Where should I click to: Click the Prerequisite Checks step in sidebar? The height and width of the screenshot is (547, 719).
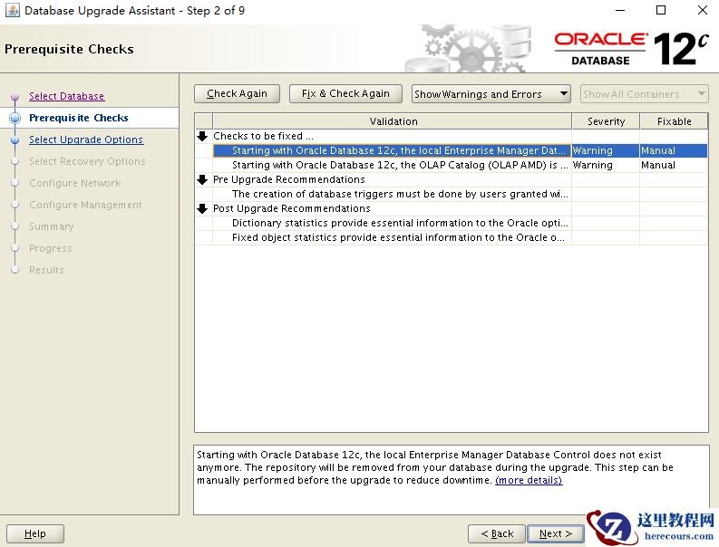[x=78, y=118]
